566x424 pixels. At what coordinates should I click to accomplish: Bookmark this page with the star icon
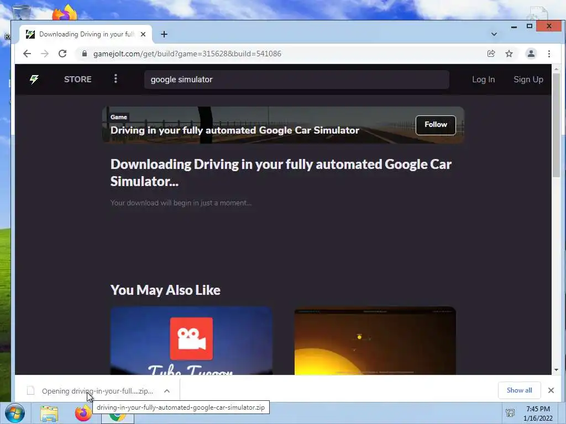(x=509, y=54)
